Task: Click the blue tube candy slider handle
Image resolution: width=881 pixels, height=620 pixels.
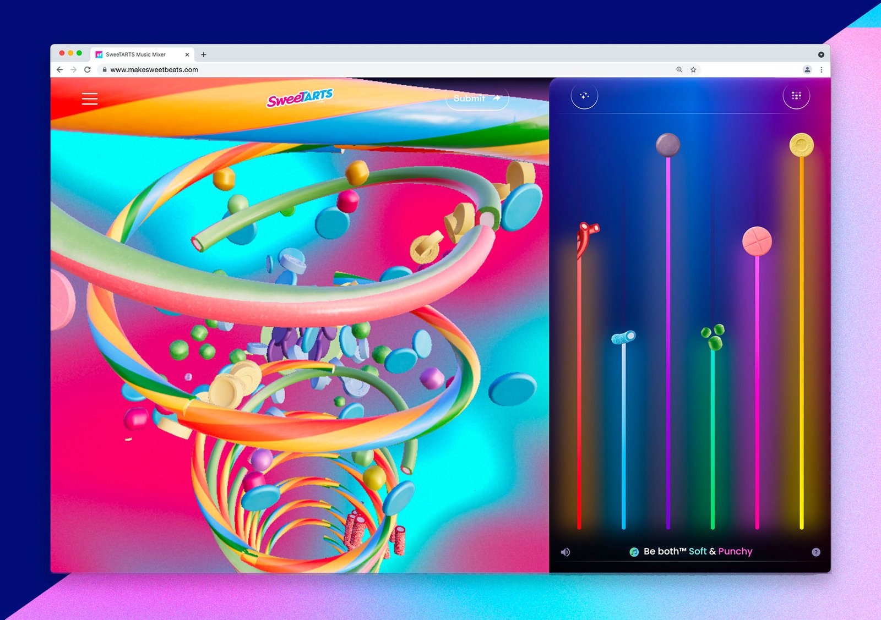Action: pyautogui.click(x=623, y=337)
